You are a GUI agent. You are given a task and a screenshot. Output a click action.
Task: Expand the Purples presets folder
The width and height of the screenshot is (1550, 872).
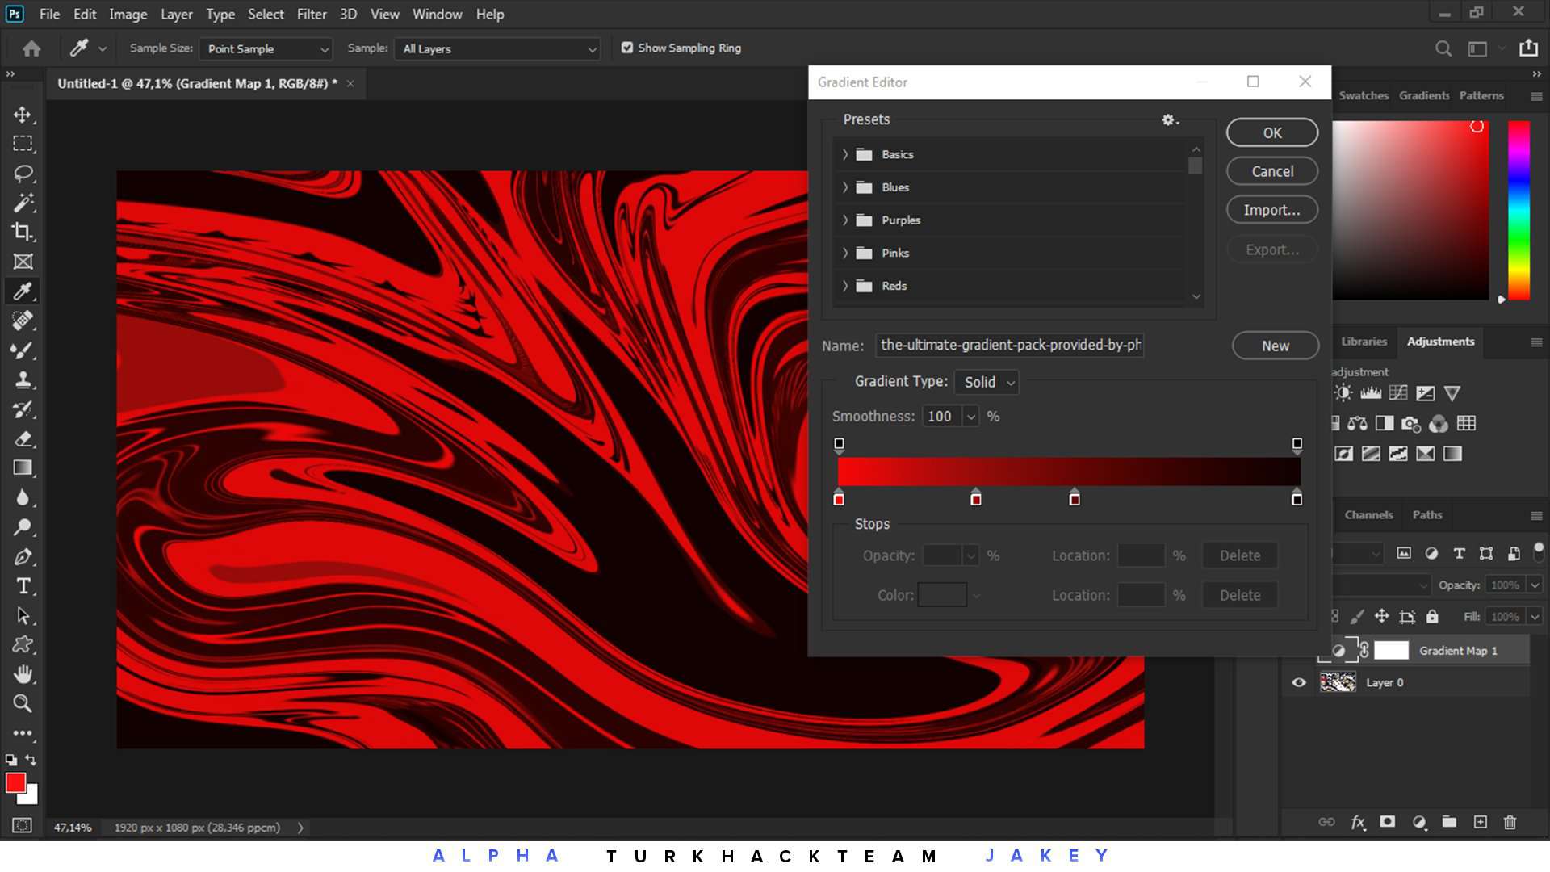[845, 220]
